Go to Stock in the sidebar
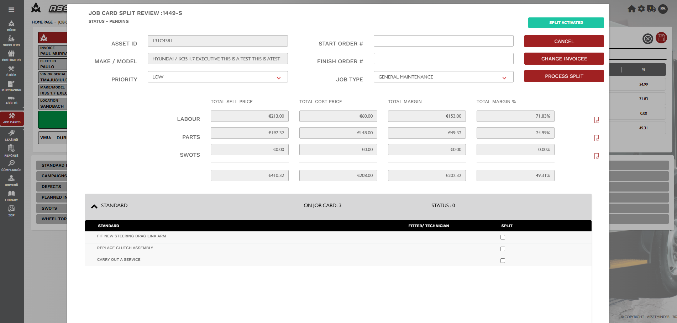The width and height of the screenshot is (677, 323). pyautogui.click(x=11, y=71)
